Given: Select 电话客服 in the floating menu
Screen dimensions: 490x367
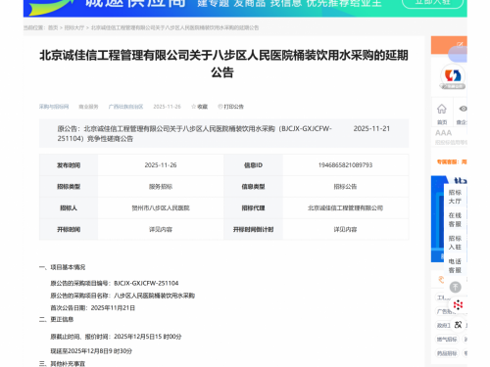Looking at the screenshot, I should pyautogui.click(x=455, y=265).
